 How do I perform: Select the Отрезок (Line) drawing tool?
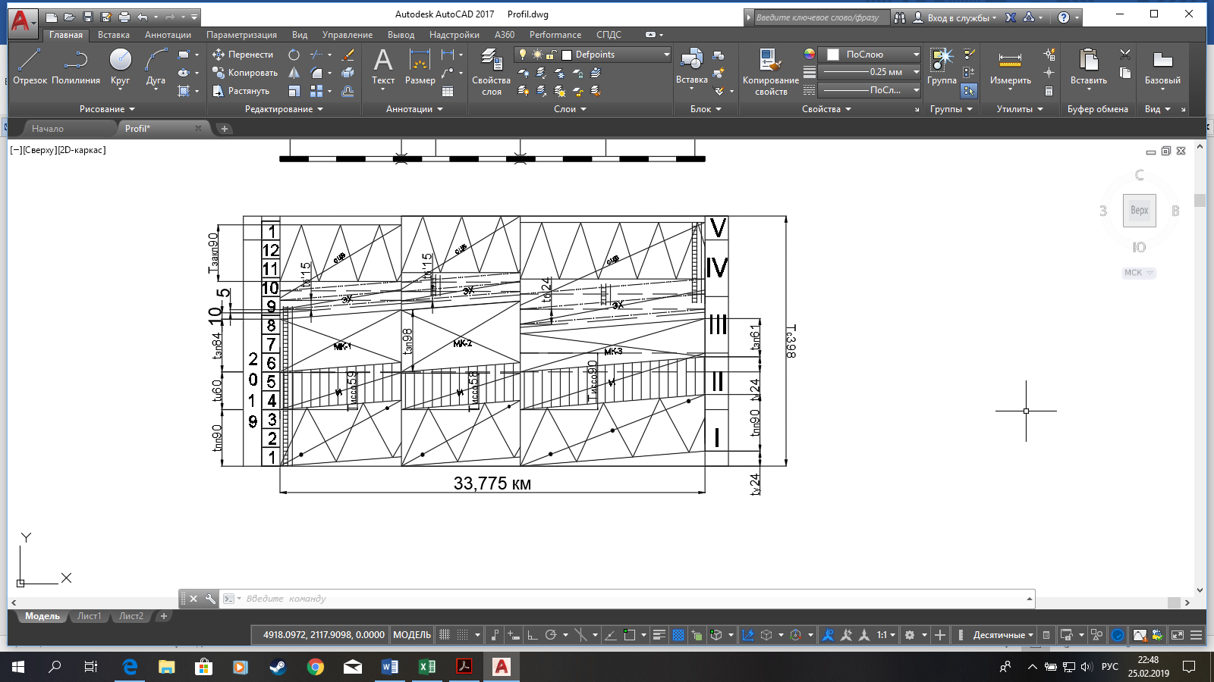pyautogui.click(x=30, y=67)
